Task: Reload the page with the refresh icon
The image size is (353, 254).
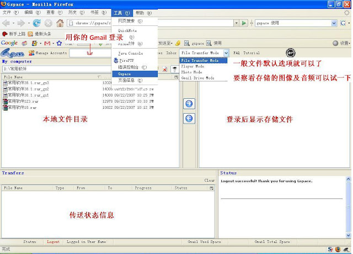Action: (x=37, y=23)
